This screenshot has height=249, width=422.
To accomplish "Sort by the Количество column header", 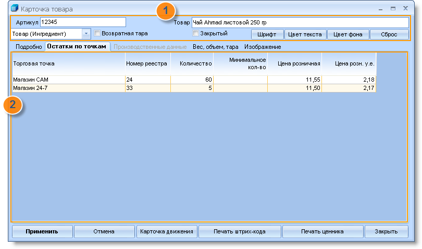I will click(x=192, y=63).
